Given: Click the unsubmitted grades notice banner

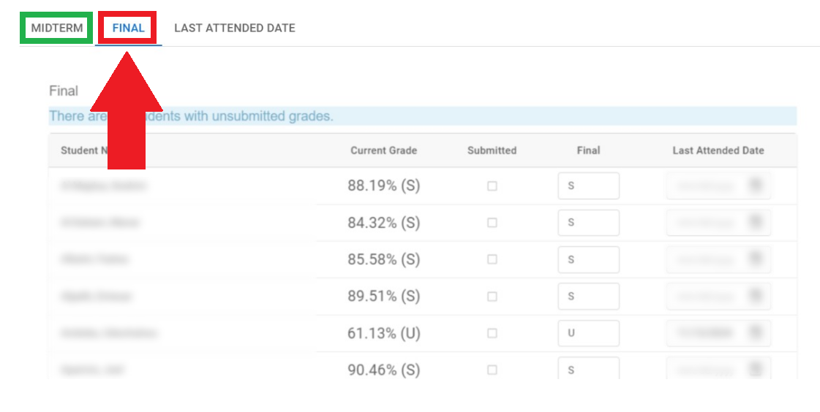Looking at the screenshot, I should coord(423,116).
